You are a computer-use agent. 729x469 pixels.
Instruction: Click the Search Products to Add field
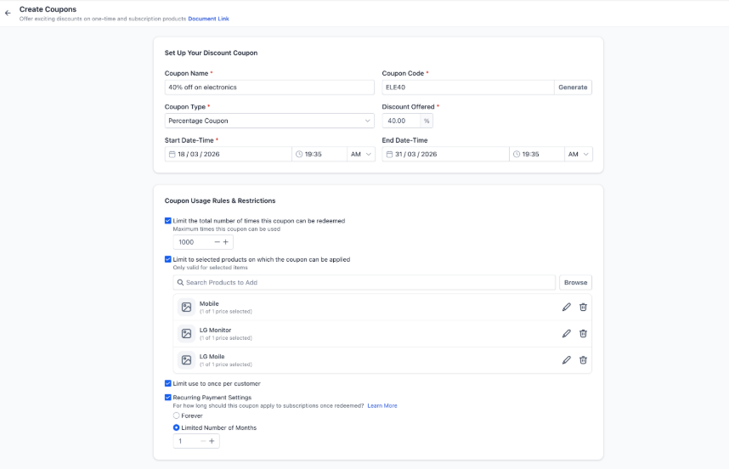(x=365, y=282)
